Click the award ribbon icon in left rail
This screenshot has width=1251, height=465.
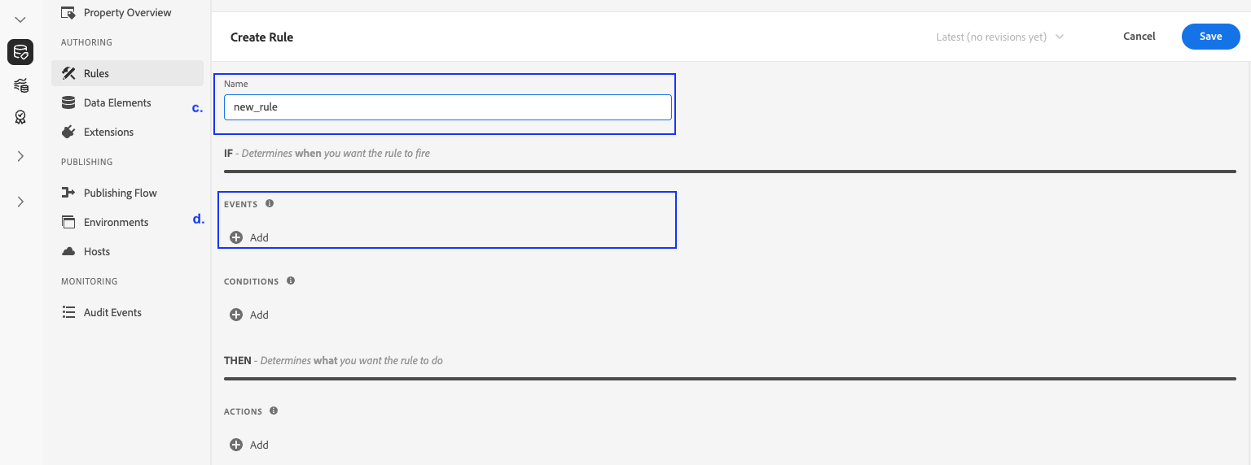(x=20, y=118)
